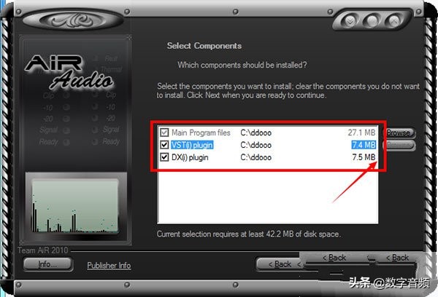Click the round double-chevron minimize button
Image resolution: width=438 pixels, height=297 pixels.
point(350,20)
